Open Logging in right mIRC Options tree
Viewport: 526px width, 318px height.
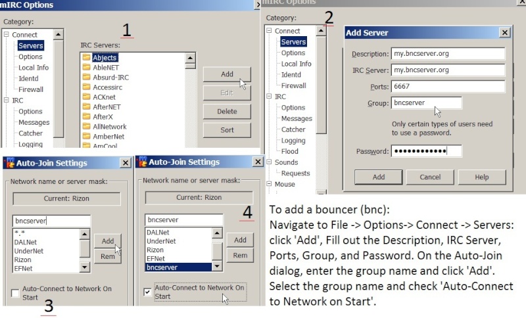(x=293, y=141)
